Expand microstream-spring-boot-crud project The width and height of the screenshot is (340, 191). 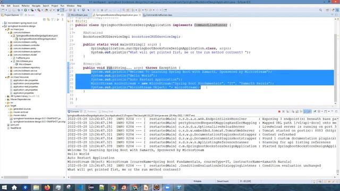point(3,23)
